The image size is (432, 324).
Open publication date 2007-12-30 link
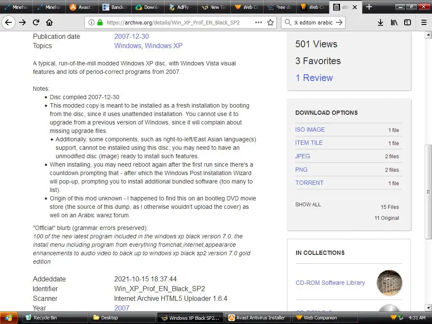pos(132,36)
